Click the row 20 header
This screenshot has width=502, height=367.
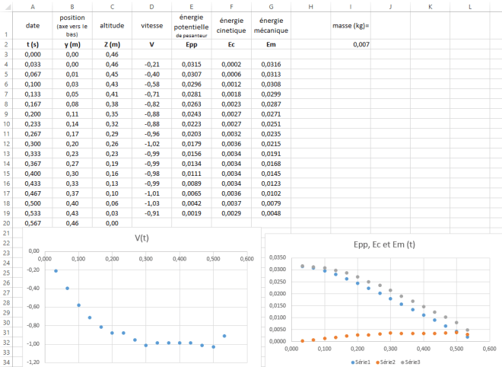tap(5, 223)
